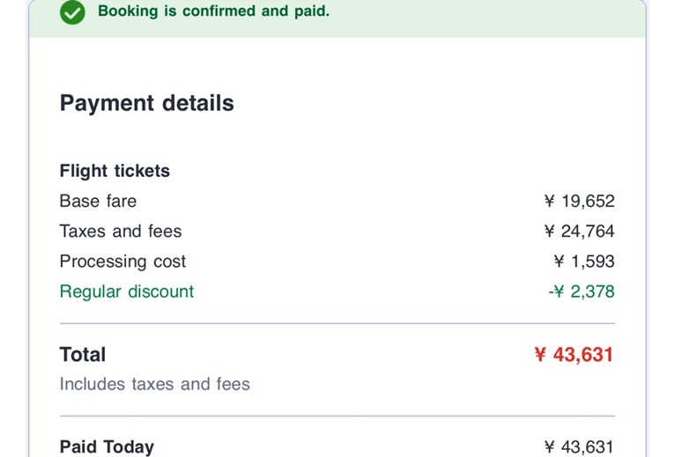Click the 'Includes taxes and fees' note
The image size is (675, 457).
tap(155, 384)
